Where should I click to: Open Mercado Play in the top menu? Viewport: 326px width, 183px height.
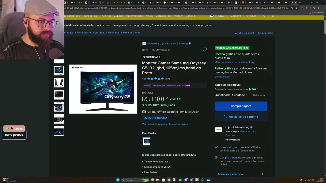(163, 16)
